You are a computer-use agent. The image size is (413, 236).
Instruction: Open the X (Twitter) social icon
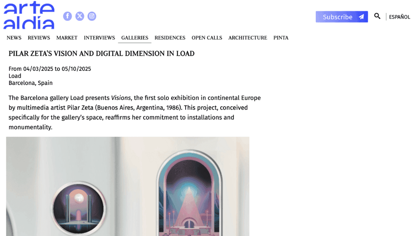79,16
